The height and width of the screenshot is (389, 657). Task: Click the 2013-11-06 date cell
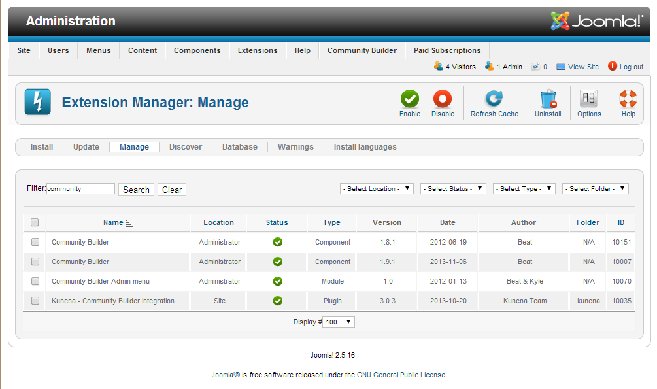pyautogui.click(x=448, y=262)
